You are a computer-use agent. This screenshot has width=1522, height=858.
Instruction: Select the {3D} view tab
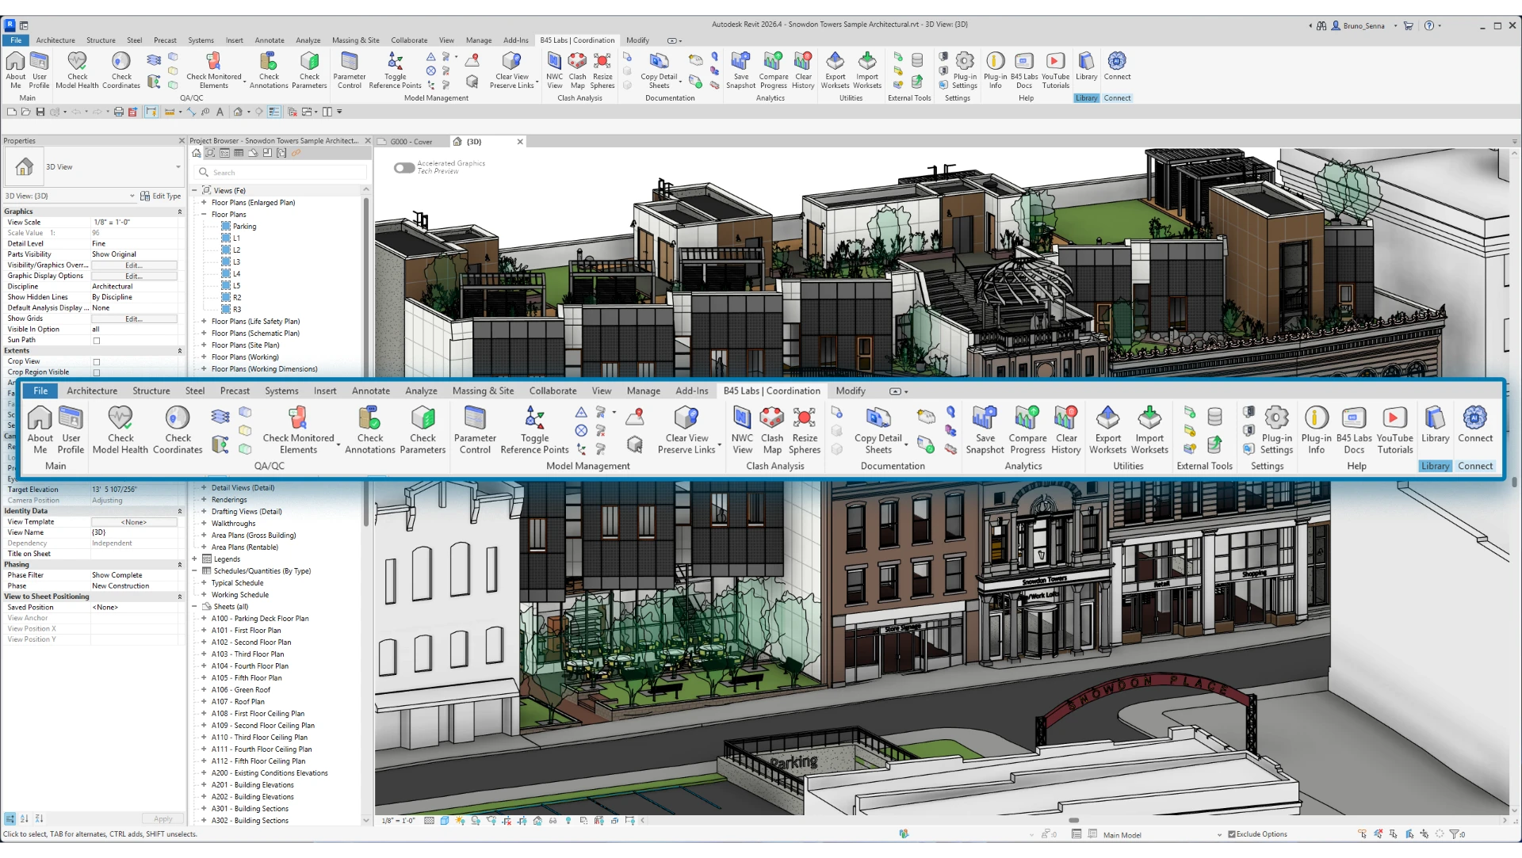click(x=473, y=142)
